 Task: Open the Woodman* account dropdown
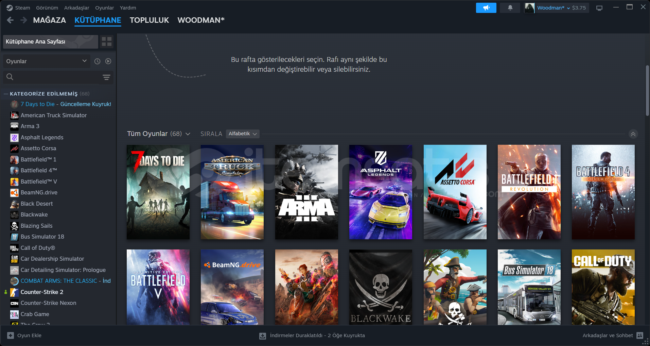(x=554, y=8)
